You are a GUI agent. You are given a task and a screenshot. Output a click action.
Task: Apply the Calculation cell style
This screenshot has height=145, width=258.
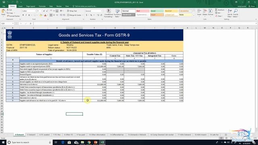[x=185, y=11]
